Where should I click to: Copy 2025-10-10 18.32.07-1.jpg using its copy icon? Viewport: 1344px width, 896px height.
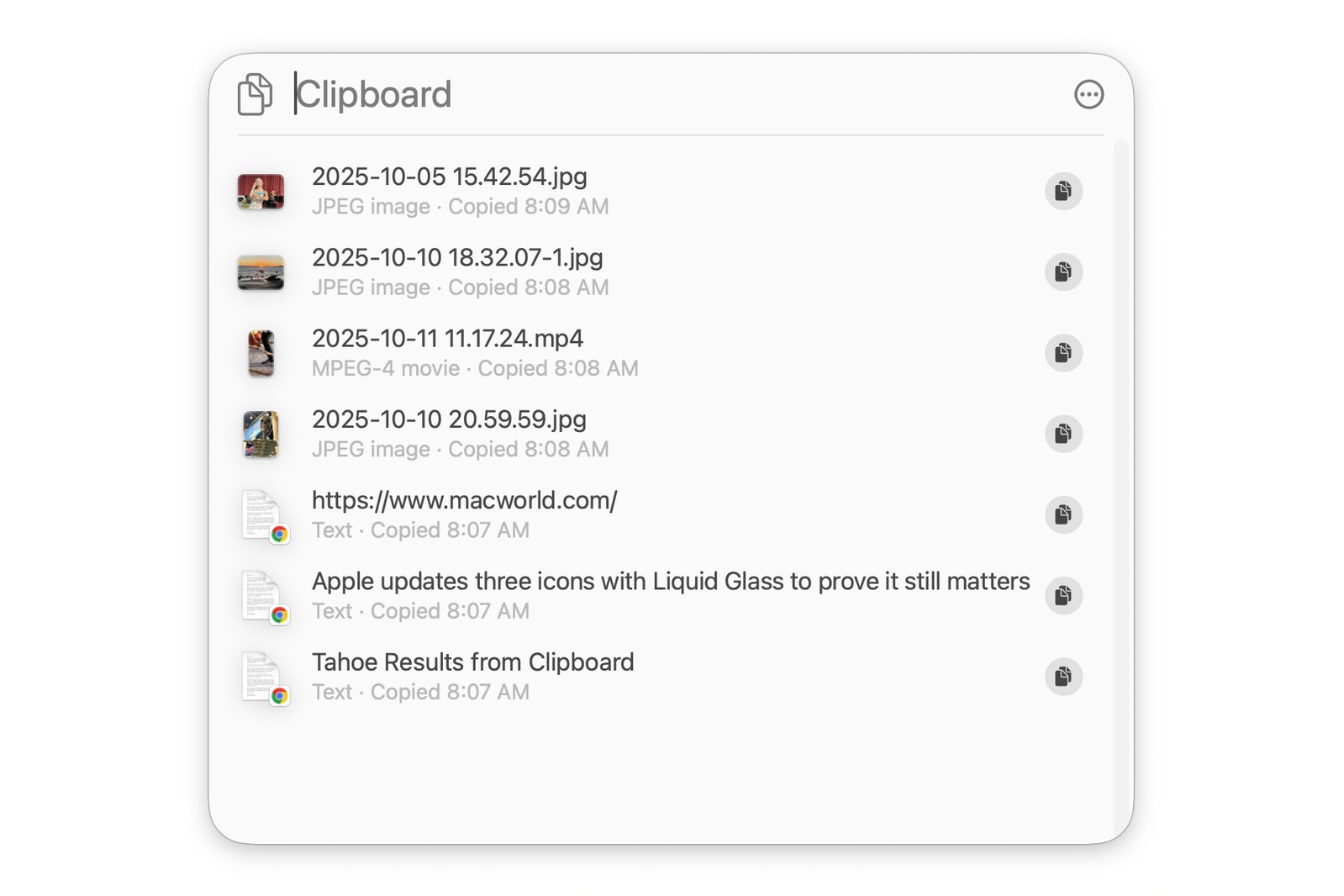tap(1063, 271)
